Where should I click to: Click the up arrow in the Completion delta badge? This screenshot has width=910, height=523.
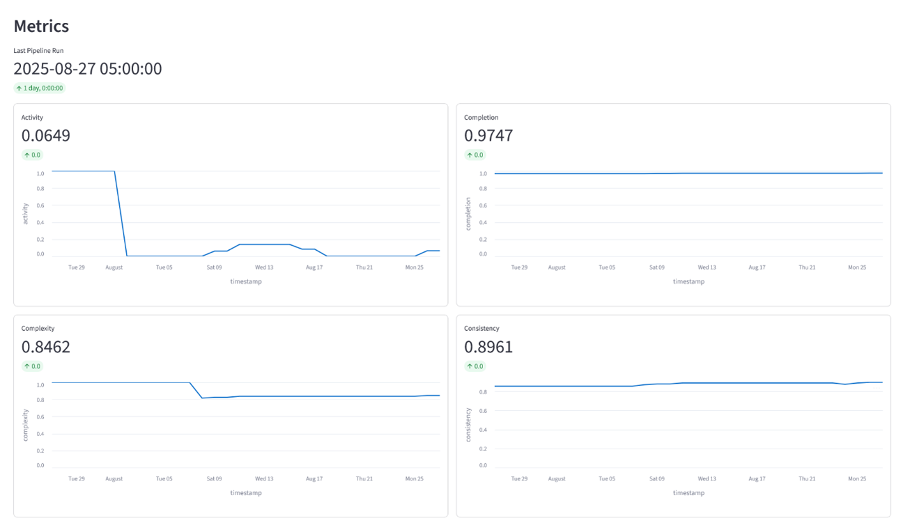(470, 155)
